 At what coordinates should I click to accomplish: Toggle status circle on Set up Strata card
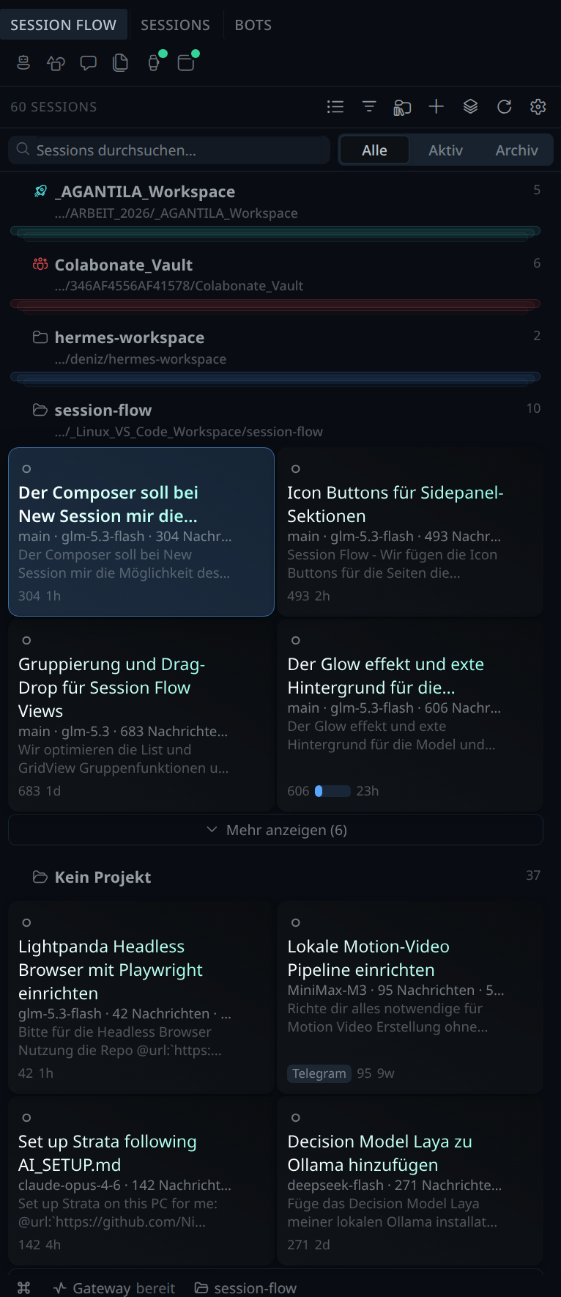[x=26, y=1117]
